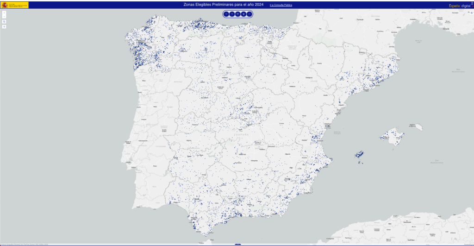Click fourth round button in center toolbar
The height and width of the screenshot is (246, 474).
pos(243,14)
